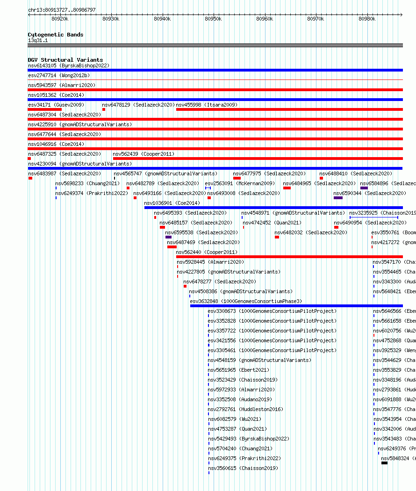Select the nsv6478277 (Sedlazeck2020) label
Screen dimensions: 416x491
coord(220,282)
